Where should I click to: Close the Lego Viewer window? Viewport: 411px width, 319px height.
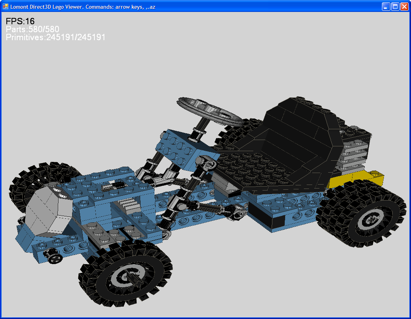click(x=404, y=7)
